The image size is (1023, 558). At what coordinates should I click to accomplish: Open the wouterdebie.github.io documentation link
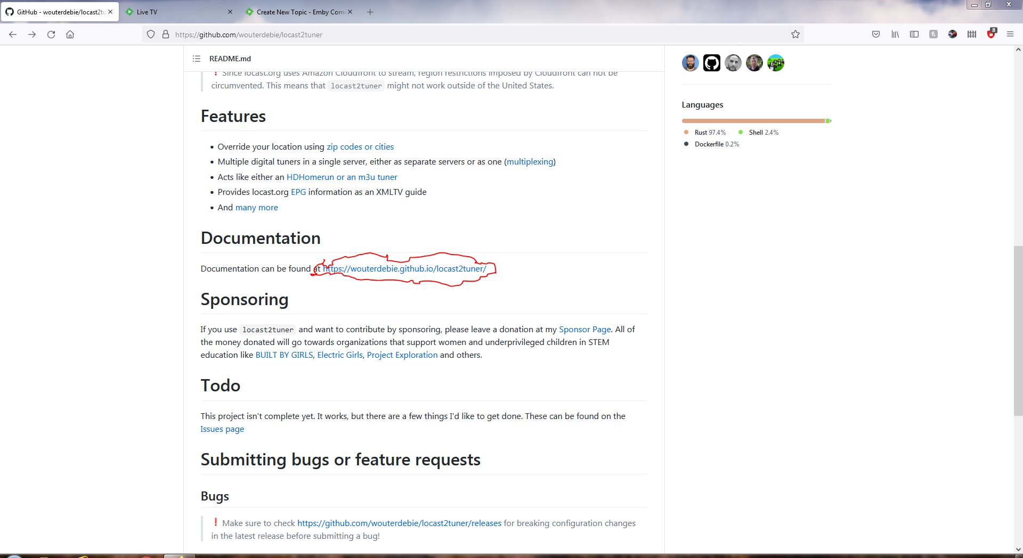(404, 269)
